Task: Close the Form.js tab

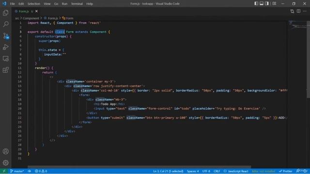Action: pos(37,12)
